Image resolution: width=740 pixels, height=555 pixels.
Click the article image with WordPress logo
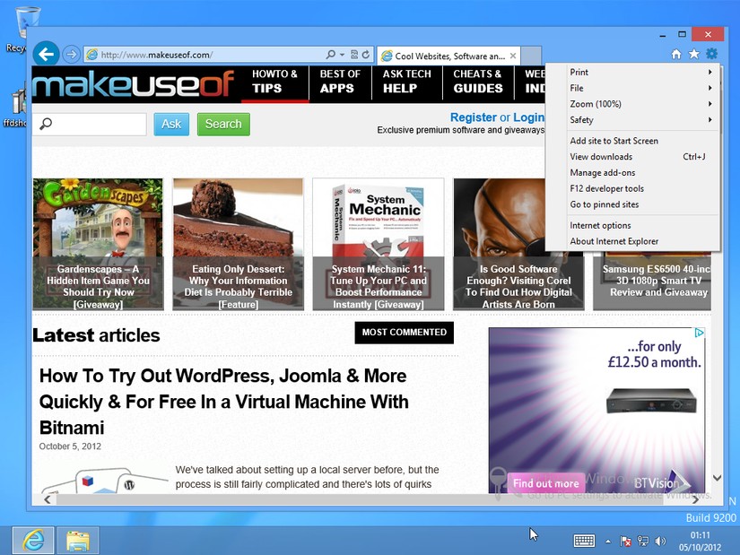[103, 481]
